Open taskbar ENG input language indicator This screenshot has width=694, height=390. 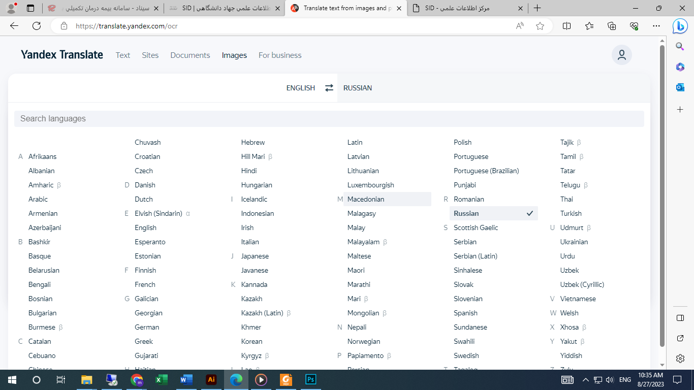click(625, 379)
